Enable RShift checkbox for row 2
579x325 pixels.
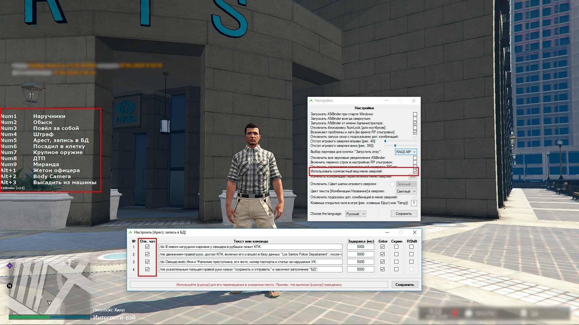tap(411, 254)
